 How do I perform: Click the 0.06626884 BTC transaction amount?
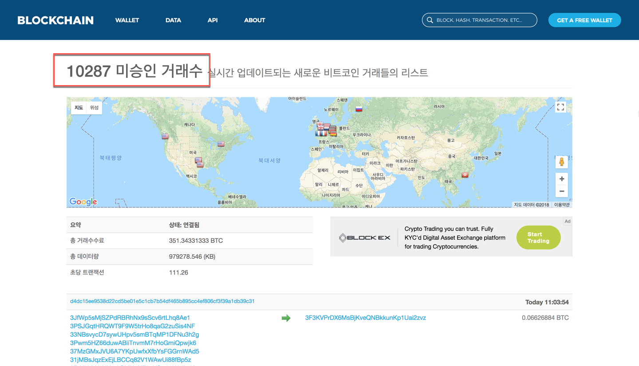click(545, 318)
